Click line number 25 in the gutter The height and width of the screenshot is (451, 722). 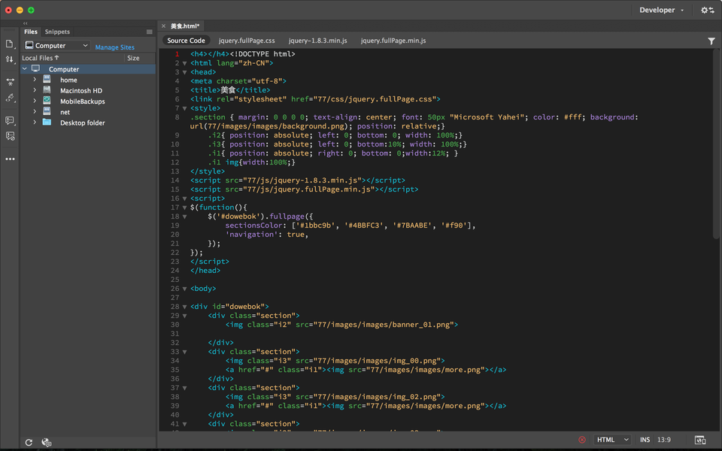tap(175, 280)
